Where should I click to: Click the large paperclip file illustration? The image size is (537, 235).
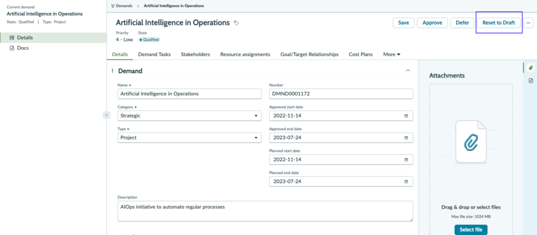point(471,141)
